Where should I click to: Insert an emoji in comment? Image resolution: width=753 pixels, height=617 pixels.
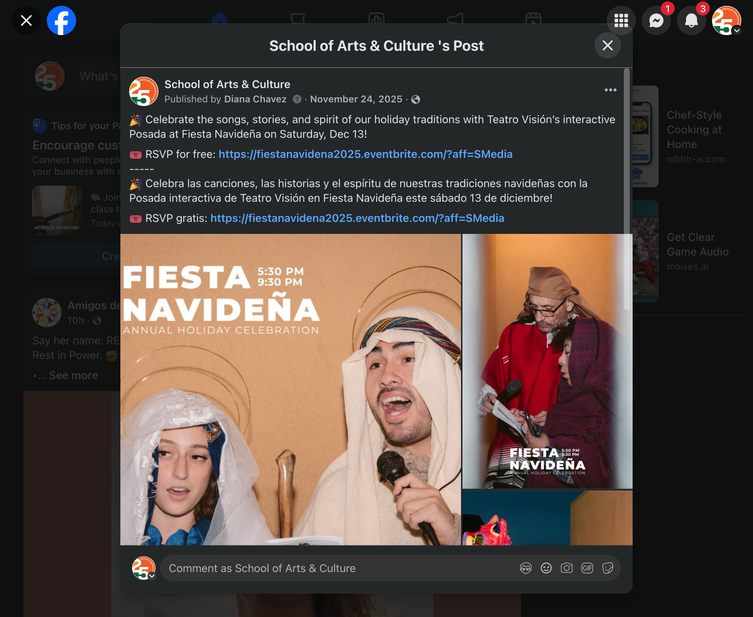tap(546, 568)
